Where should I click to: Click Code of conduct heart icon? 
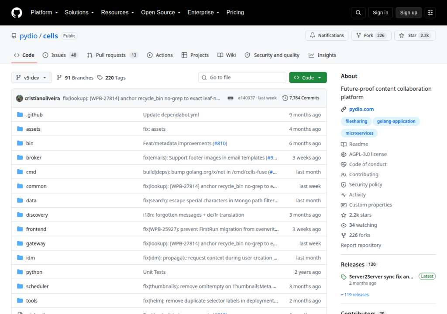pos(344,164)
